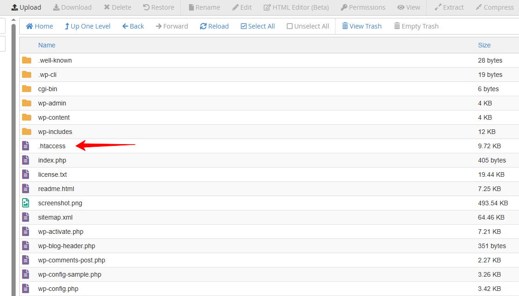Viewport: 519px width, 296px height.
Task: Reload the file list
Action: 214,26
